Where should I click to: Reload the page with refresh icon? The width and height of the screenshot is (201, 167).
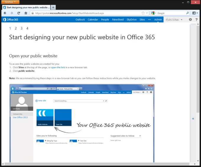pyautogui.click(x=19, y=13)
